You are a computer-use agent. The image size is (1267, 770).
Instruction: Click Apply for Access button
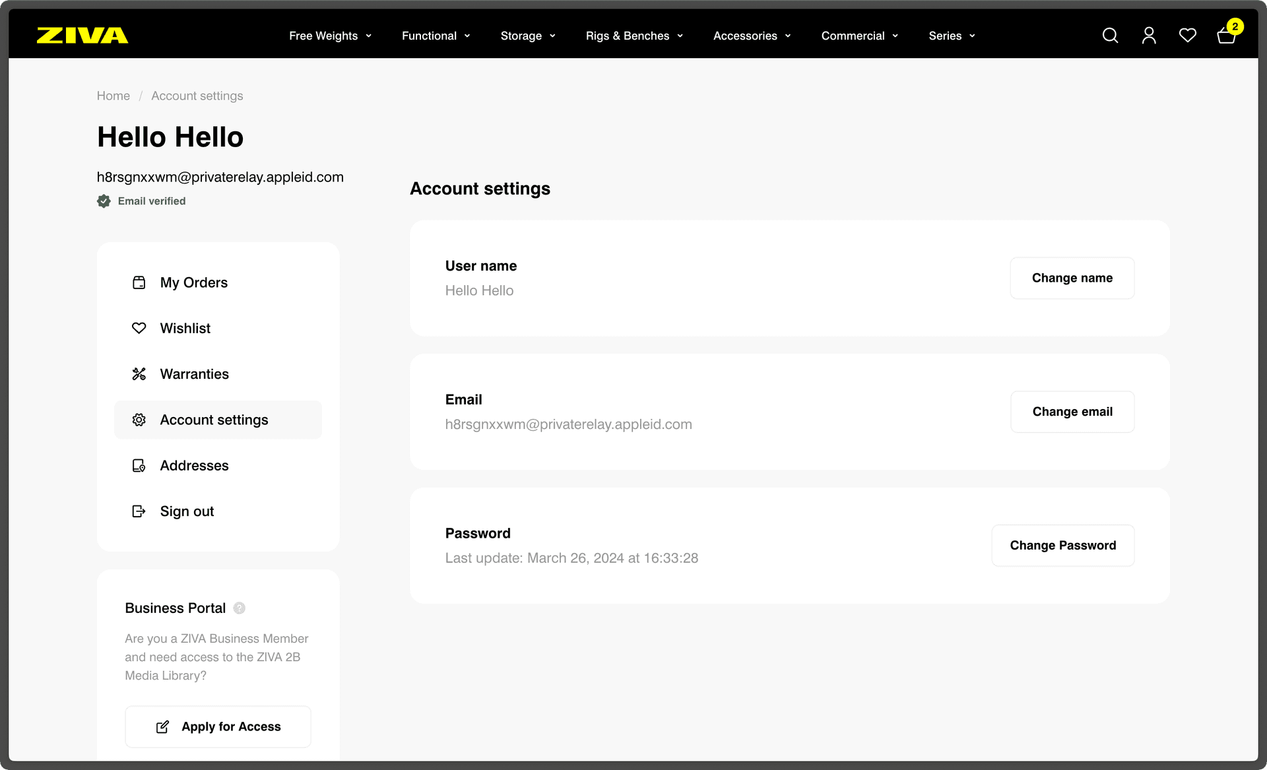pyautogui.click(x=218, y=726)
